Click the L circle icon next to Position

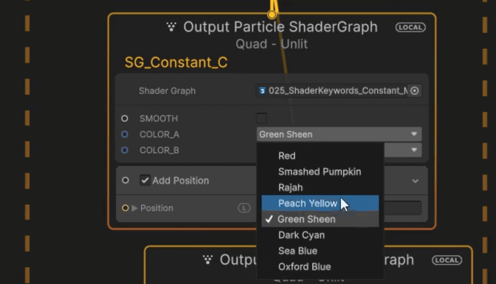pyautogui.click(x=244, y=208)
